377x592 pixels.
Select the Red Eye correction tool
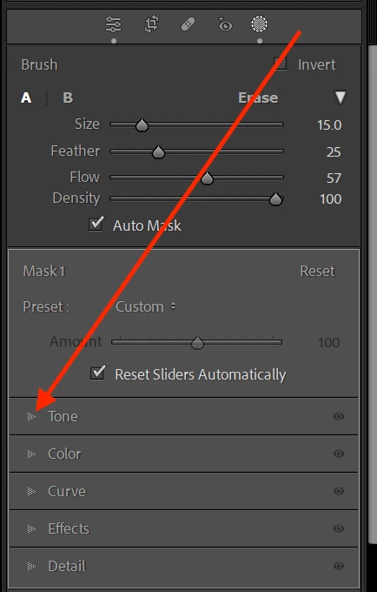point(225,24)
